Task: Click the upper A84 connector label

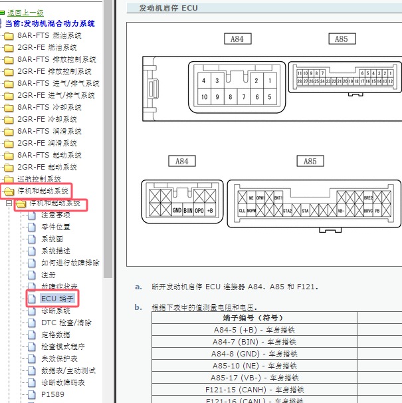Action: point(238,39)
